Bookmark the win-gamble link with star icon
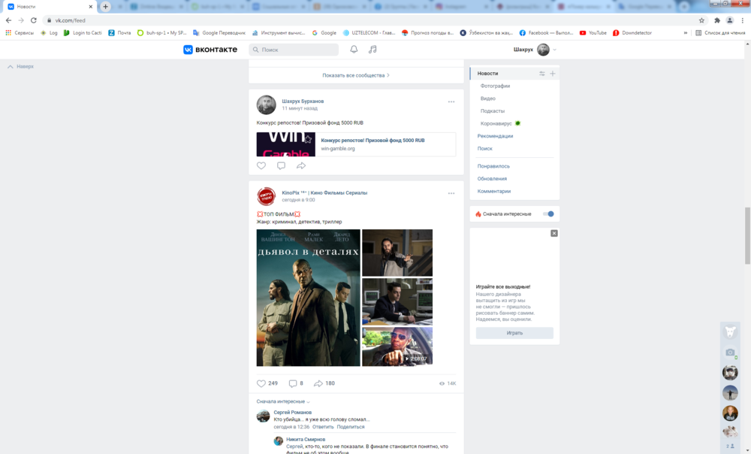Viewport: 751px width, 454px height. pyautogui.click(x=308, y=139)
